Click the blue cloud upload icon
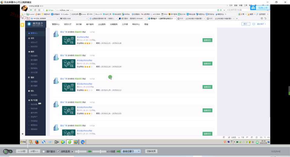This screenshot has width=290, height=157. 253,8
